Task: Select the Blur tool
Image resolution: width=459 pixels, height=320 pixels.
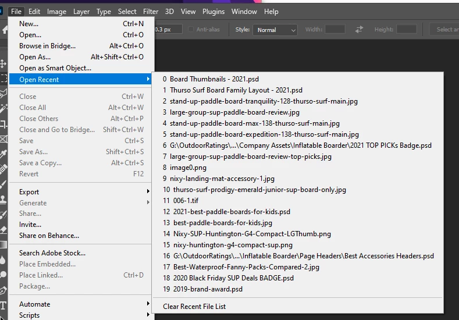Action: (3, 259)
